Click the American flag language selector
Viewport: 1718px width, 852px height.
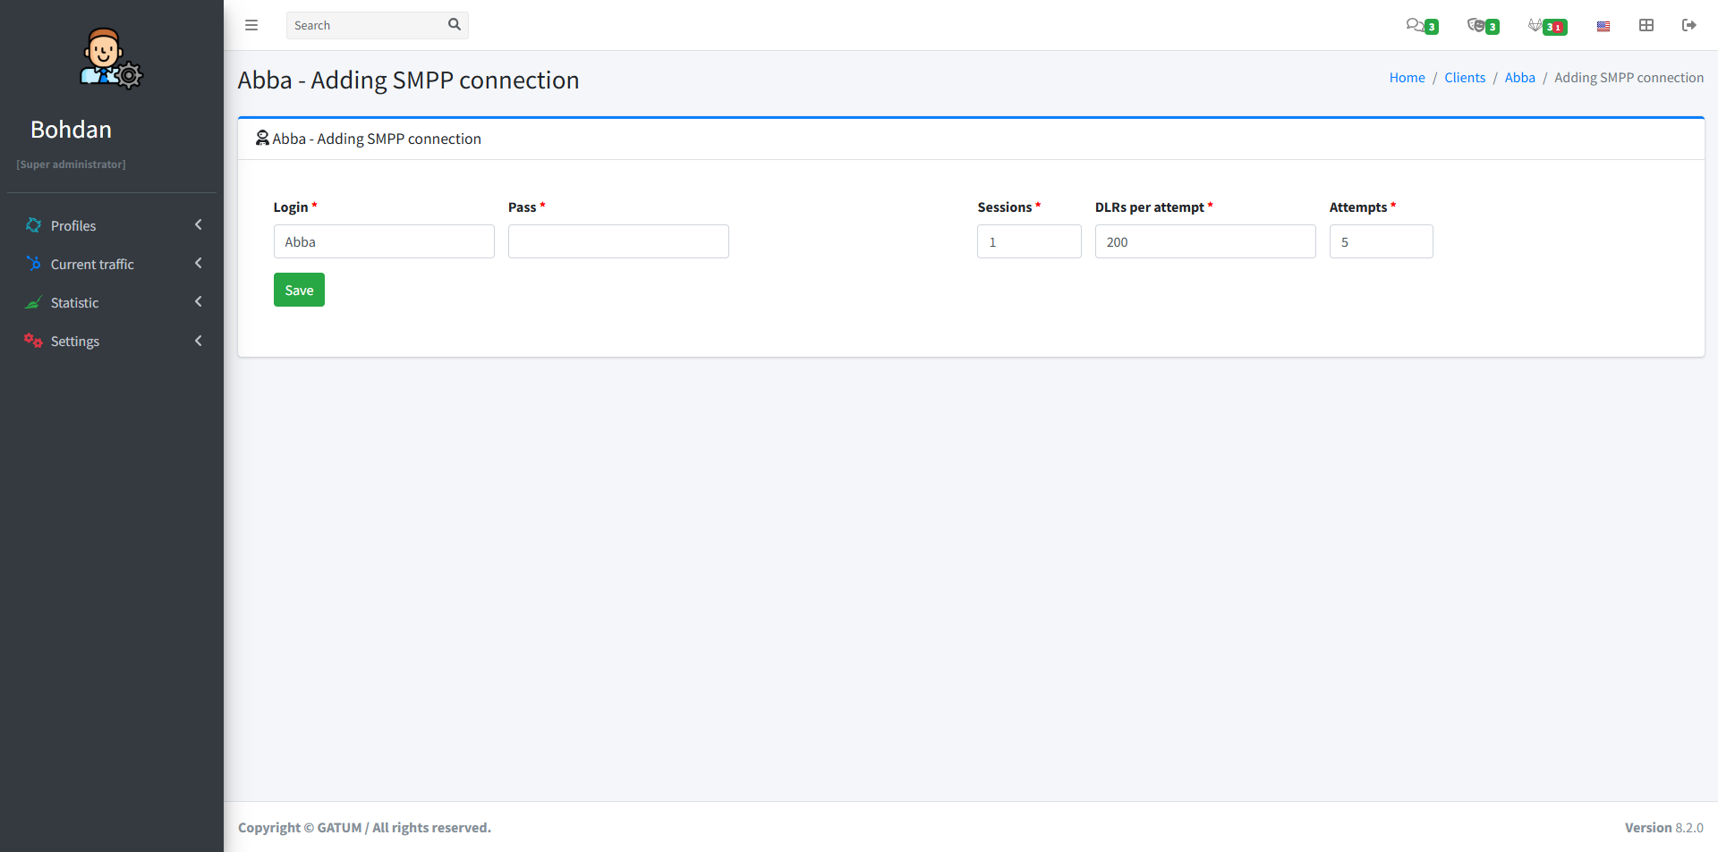1603,26
